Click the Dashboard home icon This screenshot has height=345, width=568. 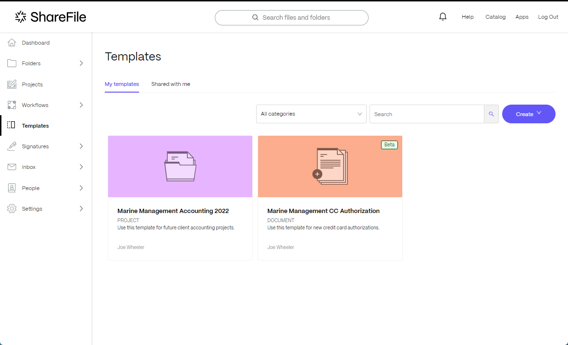pyautogui.click(x=12, y=43)
